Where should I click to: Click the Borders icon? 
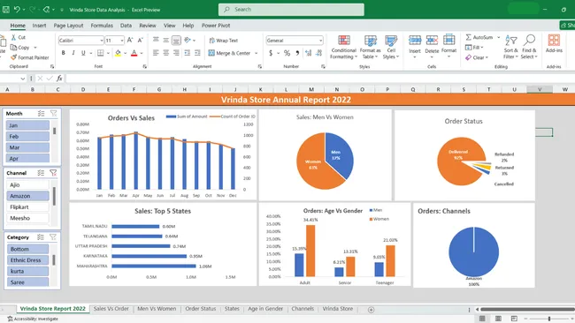click(x=101, y=53)
